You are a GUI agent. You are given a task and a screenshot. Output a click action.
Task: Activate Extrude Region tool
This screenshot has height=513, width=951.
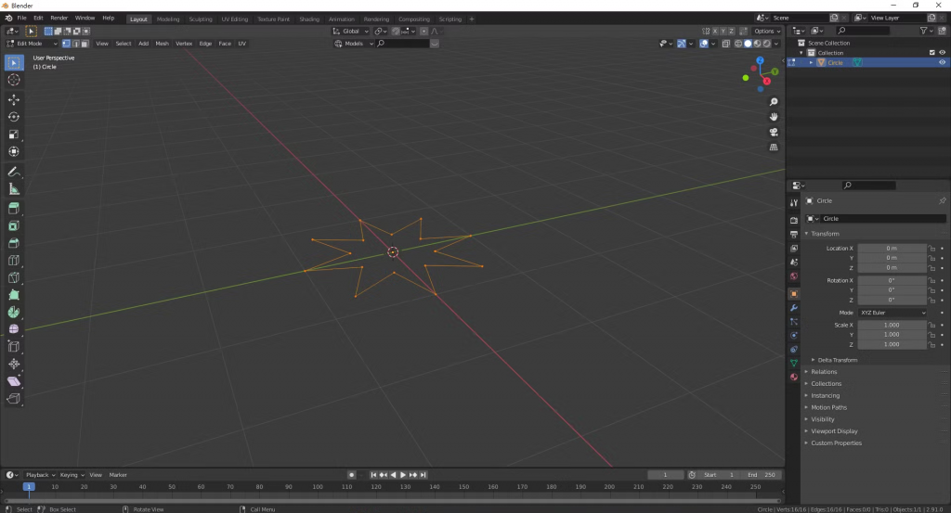point(14,209)
